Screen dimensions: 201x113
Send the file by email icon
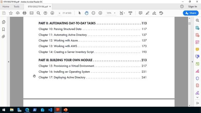[x=31, y=13]
